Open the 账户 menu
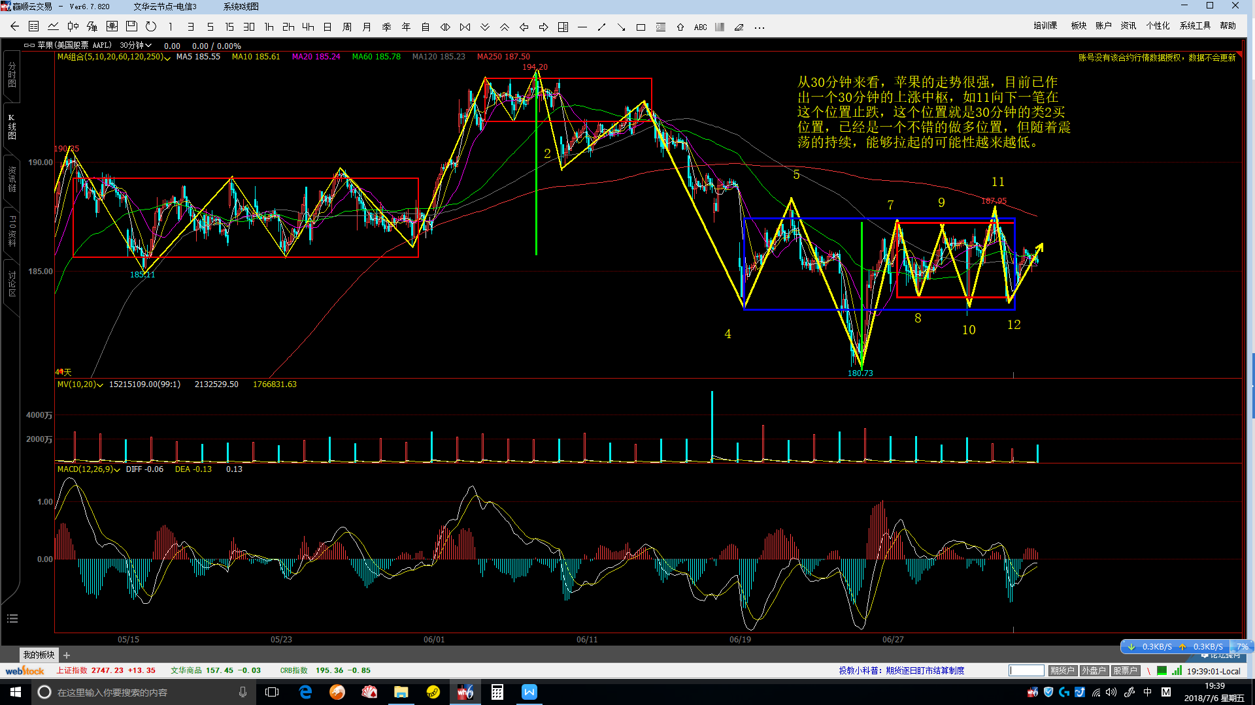This screenshot has width=1255, height=705. (1103, 25)
